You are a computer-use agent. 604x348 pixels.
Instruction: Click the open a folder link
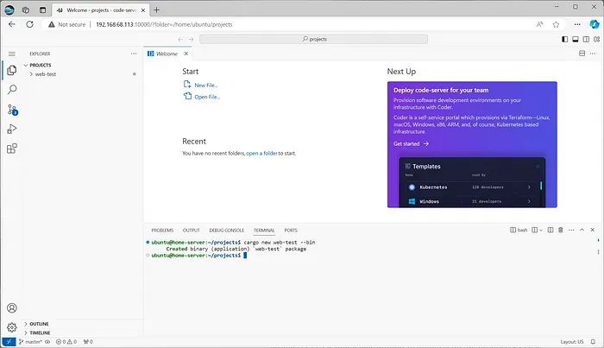(261, 153)
